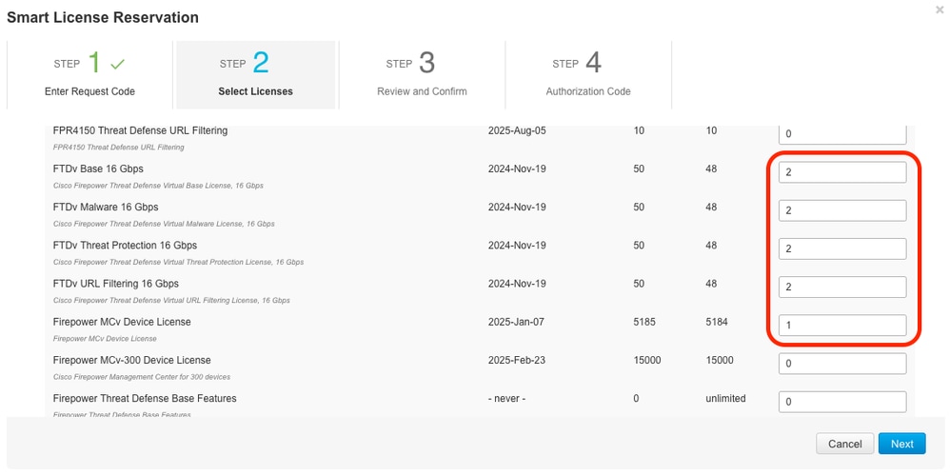
Task: Focus quantity field for FPR4150 URL Filtering
Action: (x=842, y=134)
